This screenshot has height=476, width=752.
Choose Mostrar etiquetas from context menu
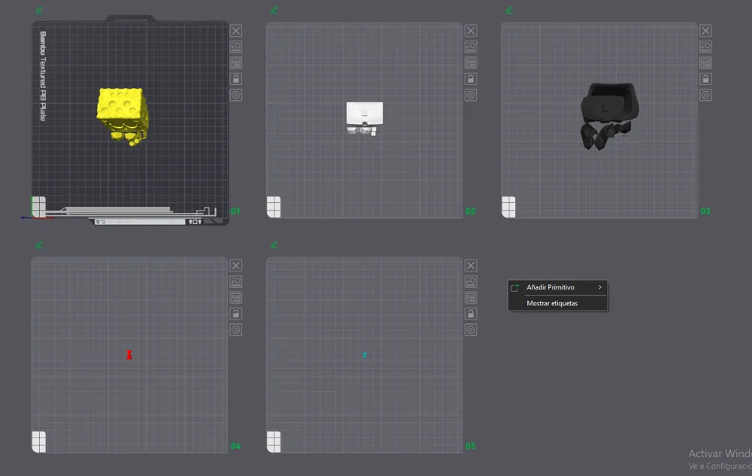(558, 304)
